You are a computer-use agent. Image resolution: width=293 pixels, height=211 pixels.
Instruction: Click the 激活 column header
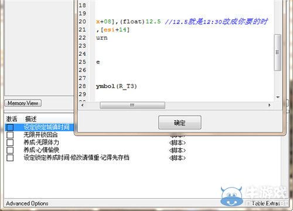pos(12,119)
